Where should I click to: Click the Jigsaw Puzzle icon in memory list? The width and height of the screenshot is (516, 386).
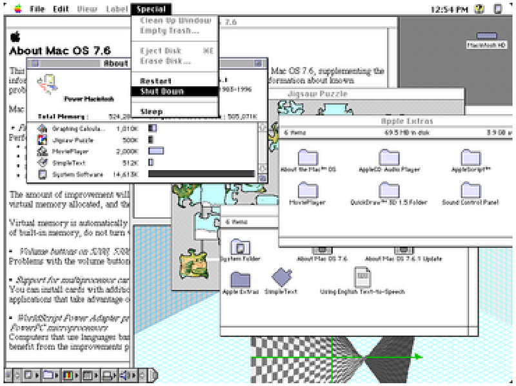coord(42,140)
